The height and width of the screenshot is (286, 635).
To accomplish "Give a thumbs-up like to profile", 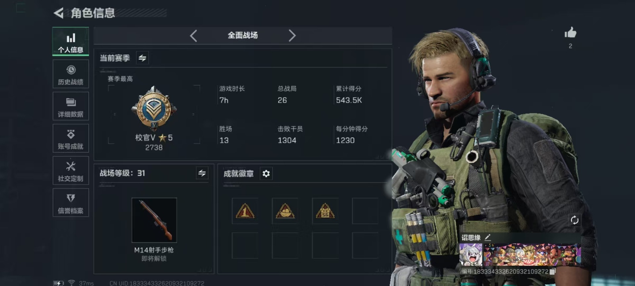I will [570, 33].
